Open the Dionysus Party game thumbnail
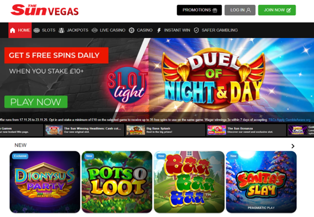The width and height of the screenshot is (314, 217). pyautogui.click(x=45, y=182)
